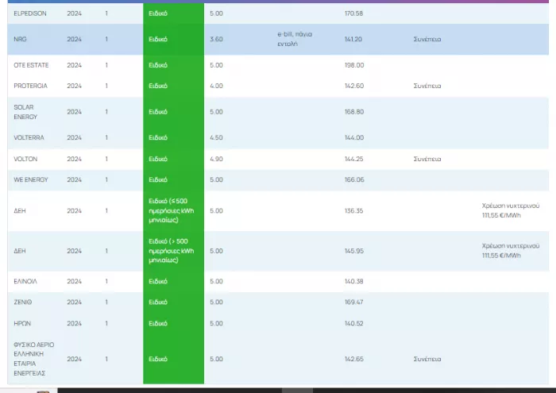Click Συνέπεια in the ΦΥΣΙΚΟ ΑΕΡΙΟ row
Screen dimensions: 556x393
[427, 359]
